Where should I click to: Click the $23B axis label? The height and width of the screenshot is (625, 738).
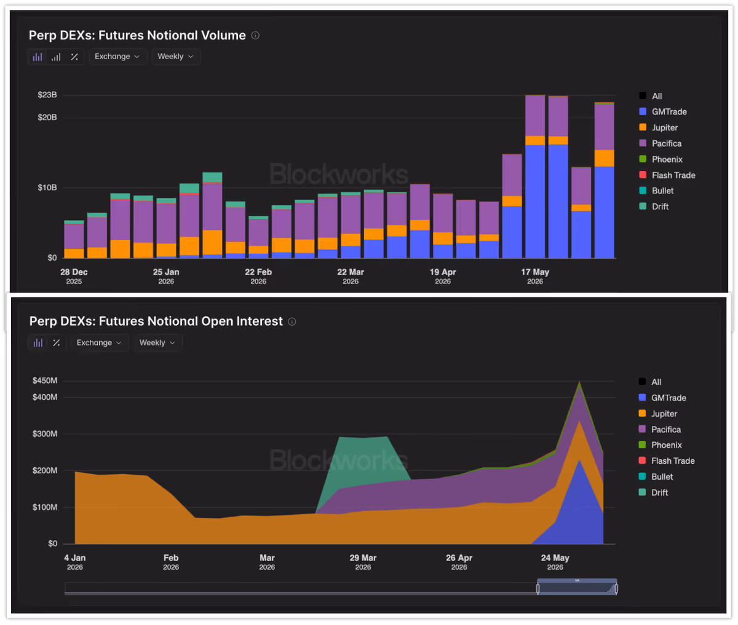tap(47, 95)
